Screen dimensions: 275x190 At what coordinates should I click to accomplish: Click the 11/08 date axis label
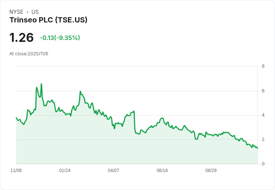(x=16, y=171)
